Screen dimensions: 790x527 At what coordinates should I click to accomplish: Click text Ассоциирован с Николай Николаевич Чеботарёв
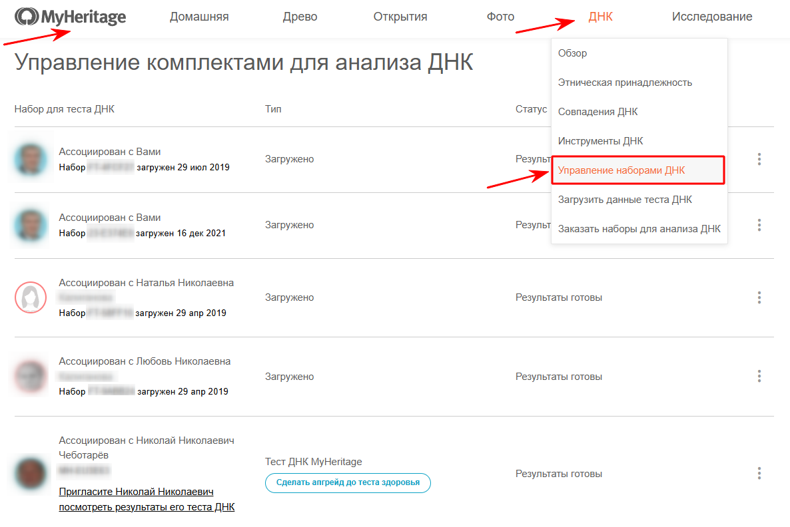tap(147, 447)
